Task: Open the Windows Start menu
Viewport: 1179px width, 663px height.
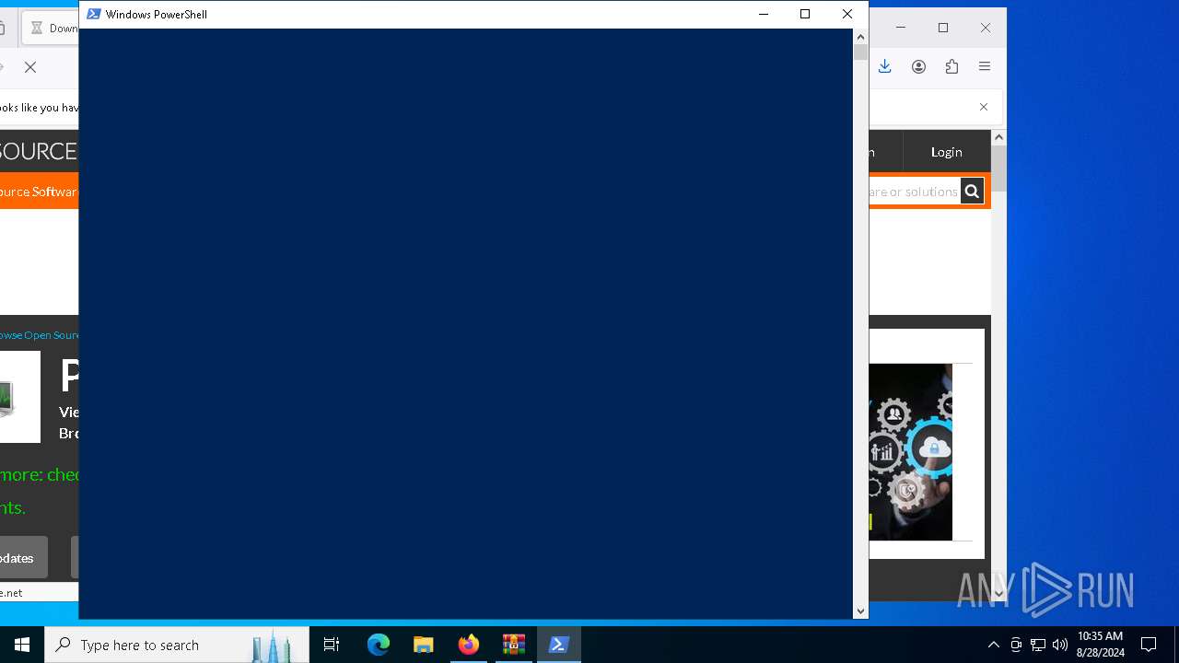Action: (x=22, y=645)
